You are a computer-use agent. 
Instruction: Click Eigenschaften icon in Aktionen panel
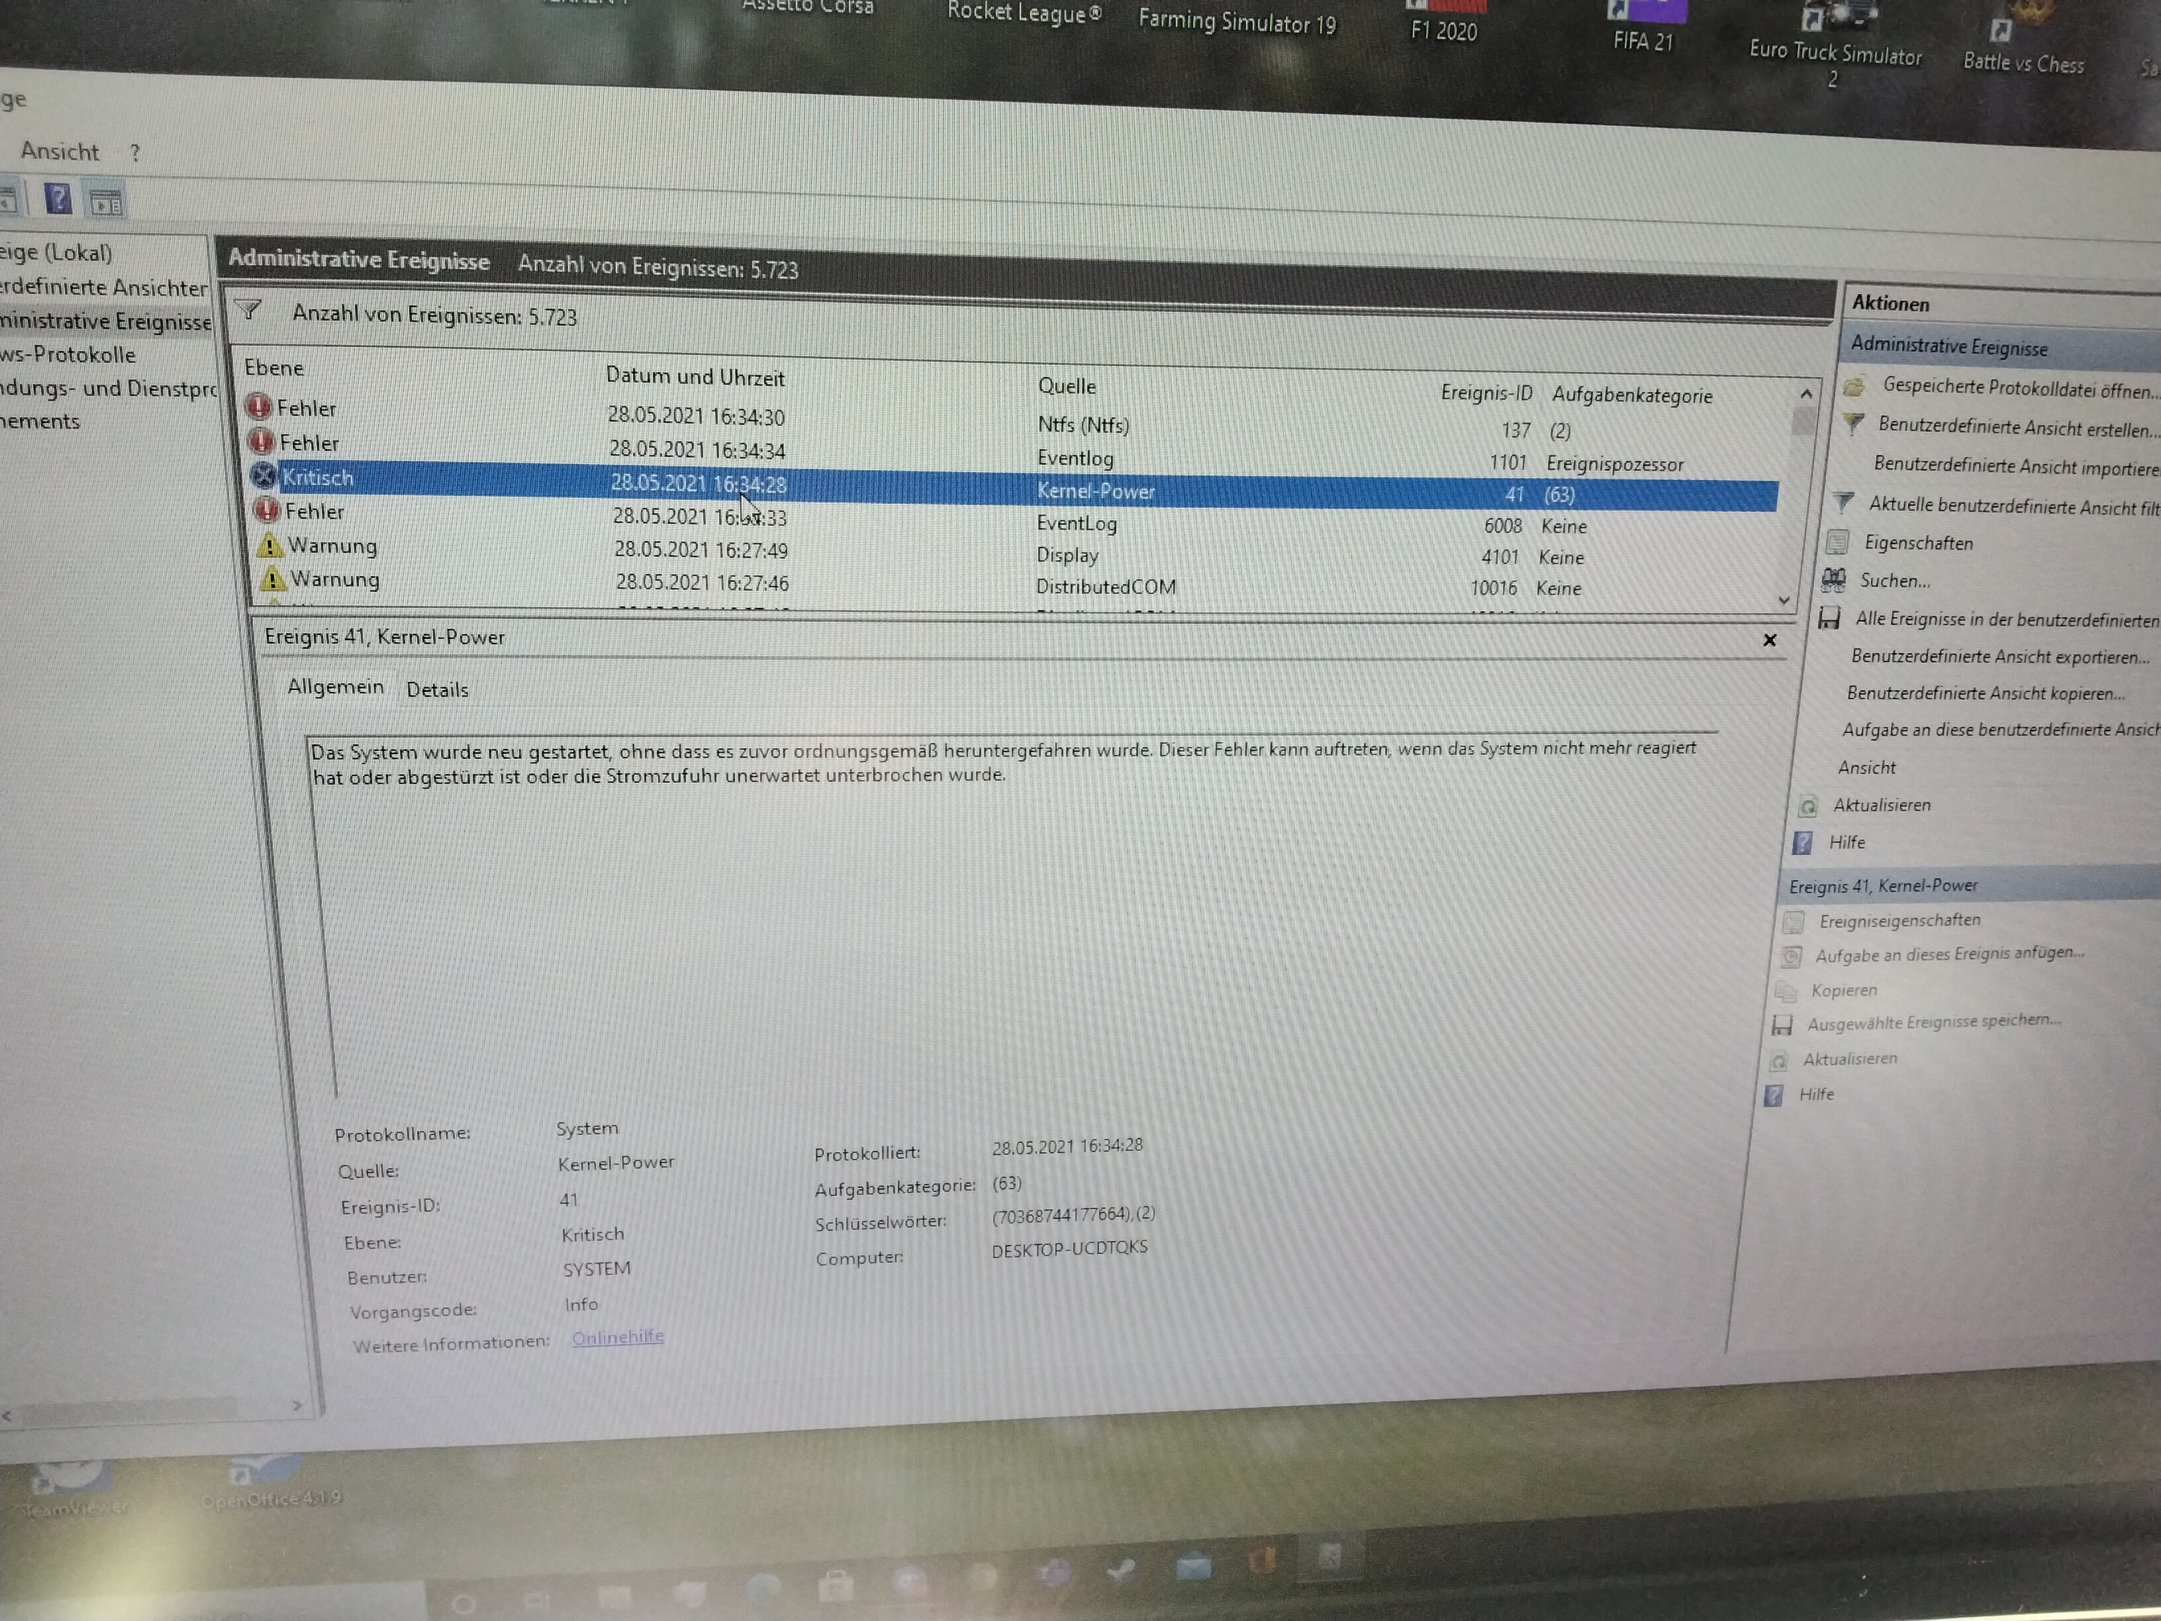click(x=1838, y=541)
